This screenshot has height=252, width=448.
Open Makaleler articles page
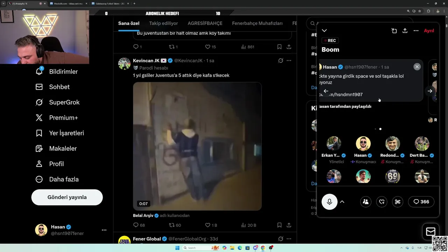coord(56,148)
